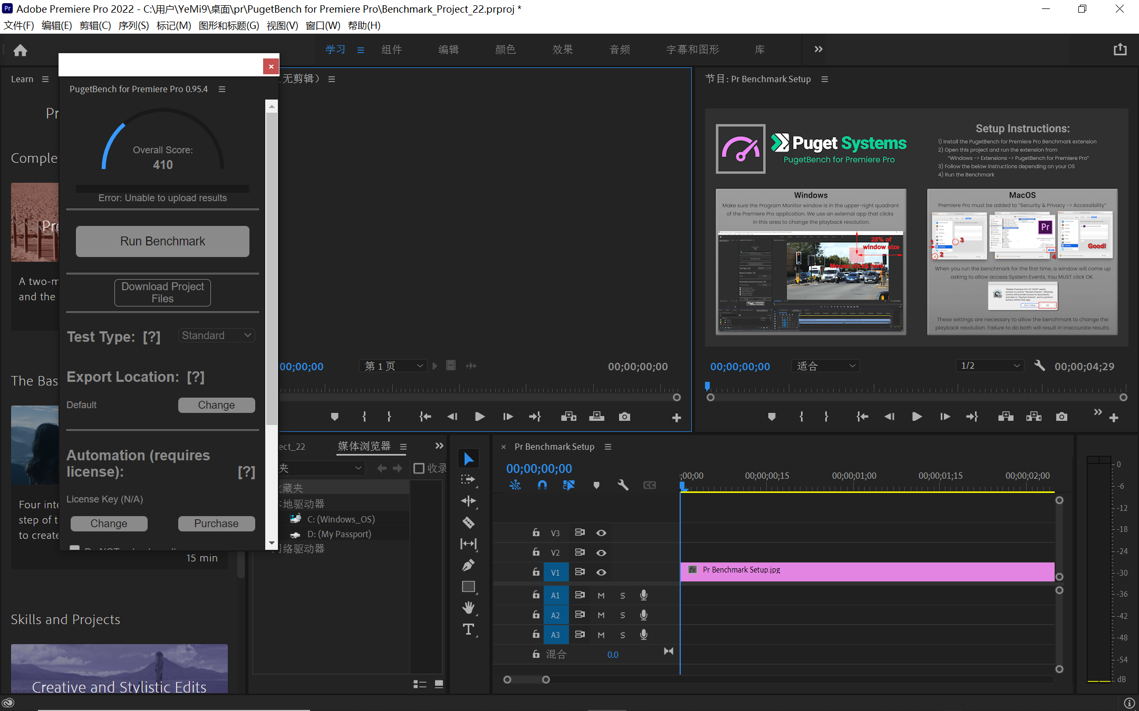The height and width of the screenshot is (711, 1139).
Task: Open the Test Type Standard dropdown
Action: (x=217, y=335)
